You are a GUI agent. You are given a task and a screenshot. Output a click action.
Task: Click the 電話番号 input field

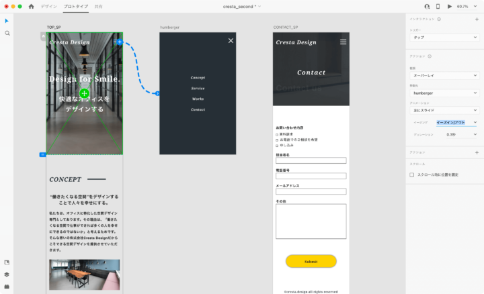click(x=311, y=176)
